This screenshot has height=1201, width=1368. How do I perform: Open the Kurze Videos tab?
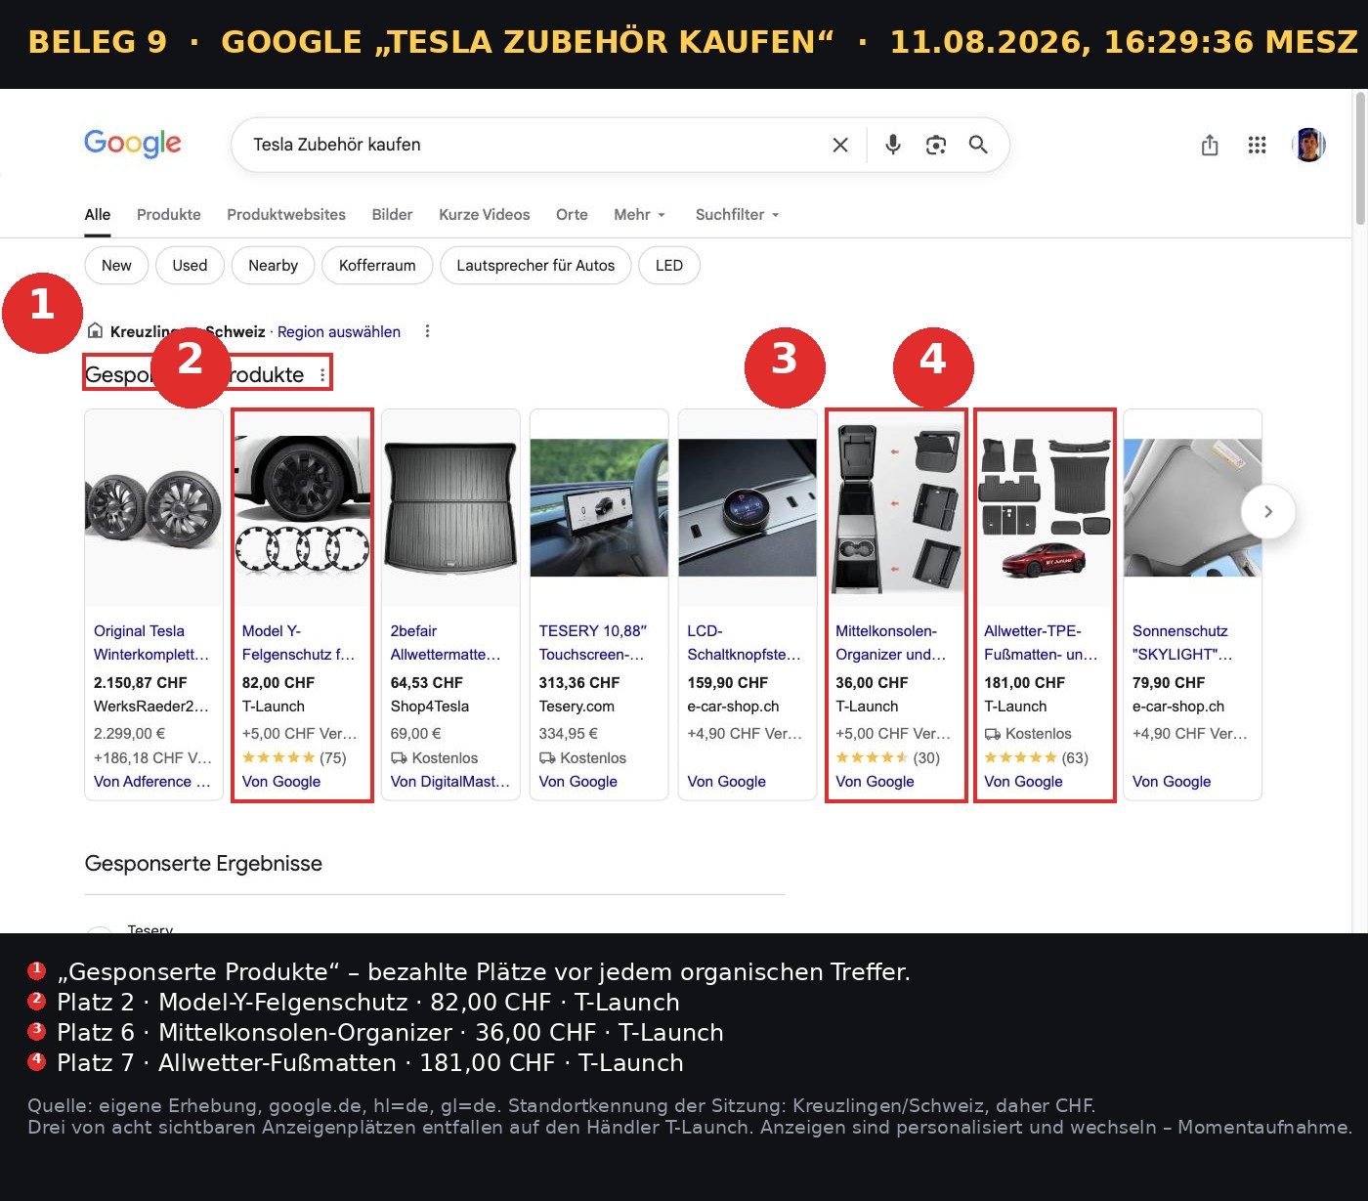pyautogui.click(x=485, y=215)
